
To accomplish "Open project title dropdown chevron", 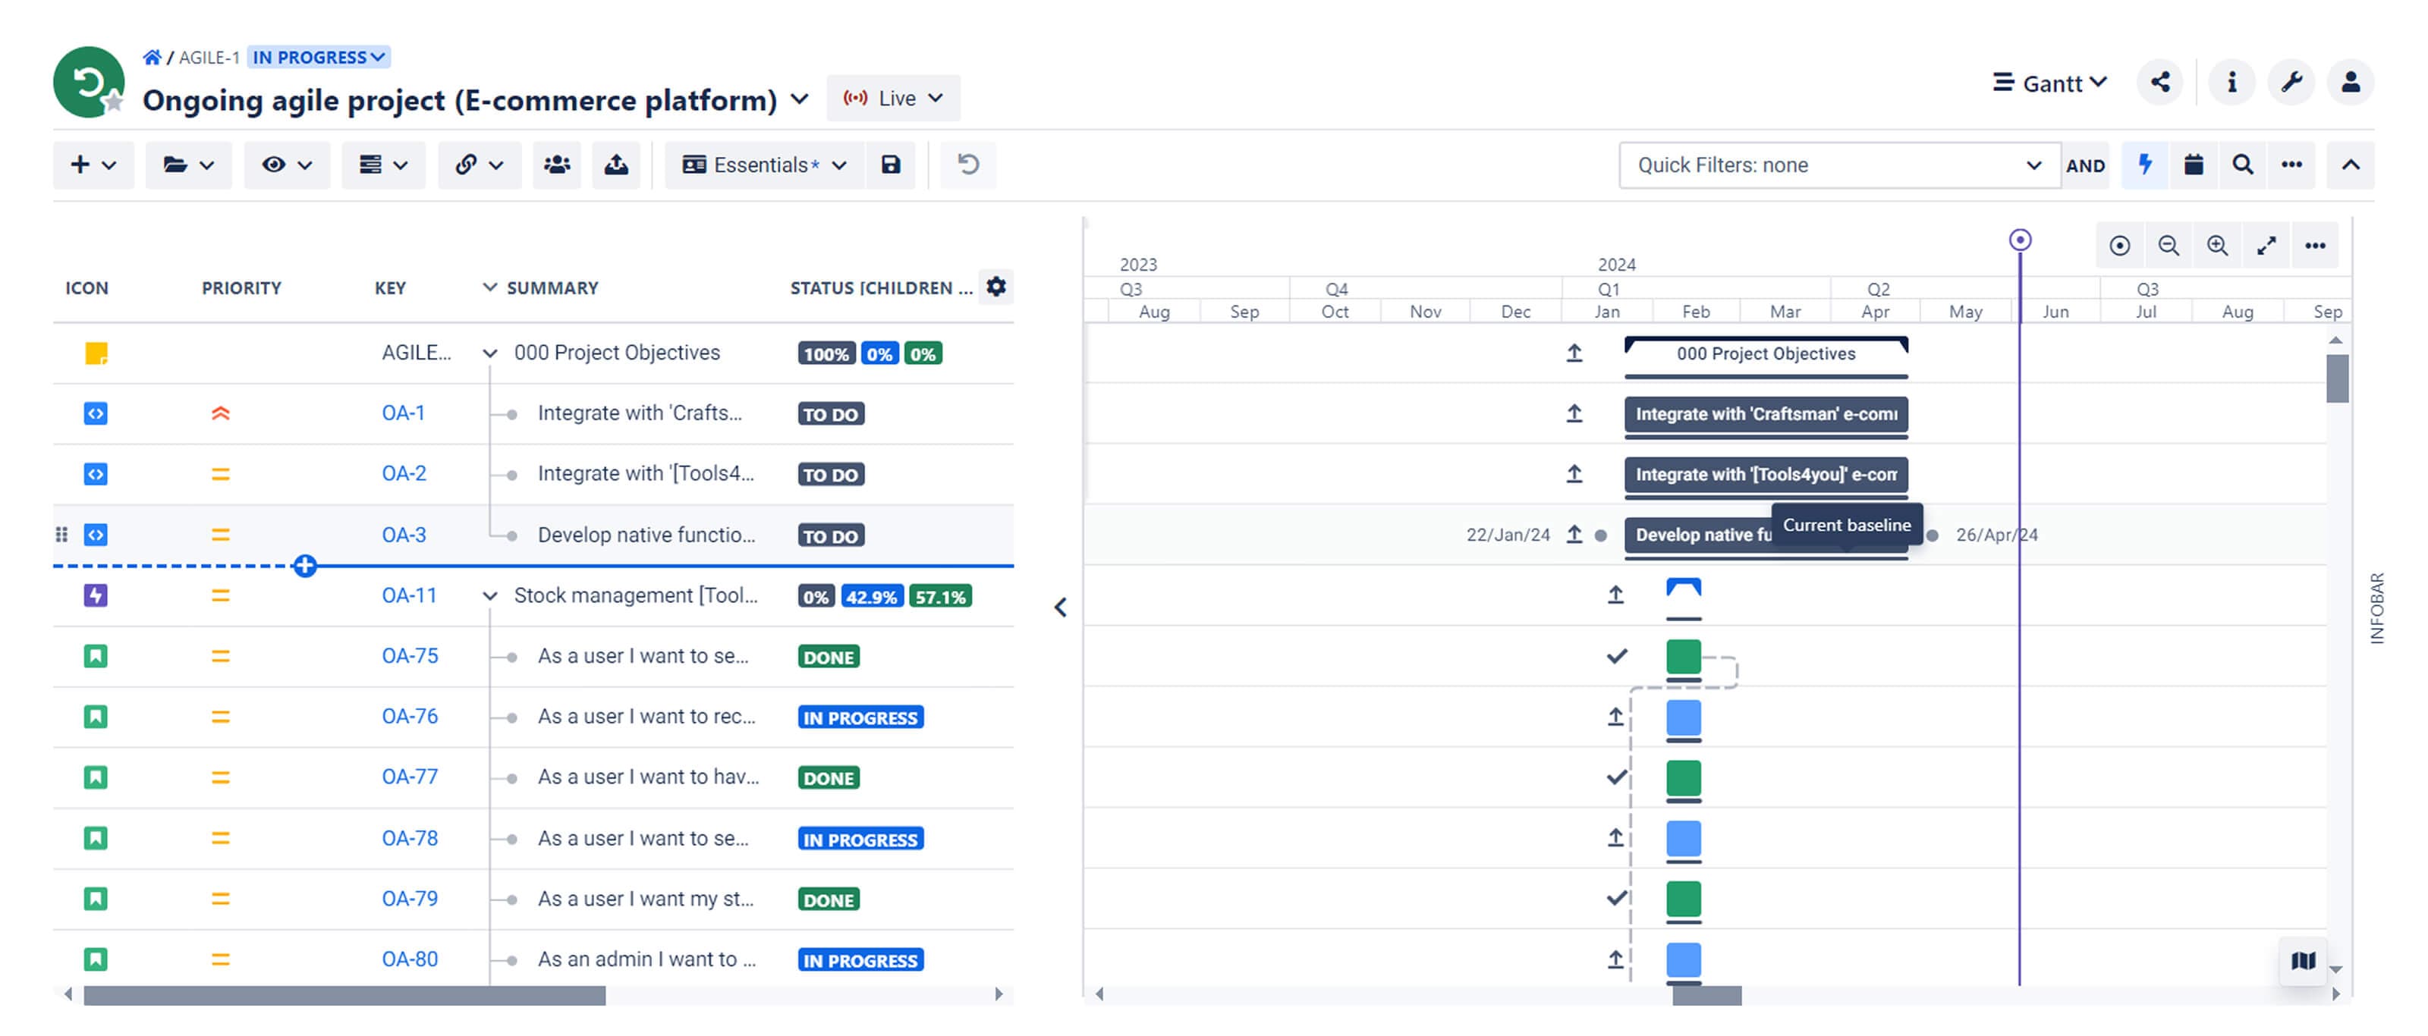I will pyautogui.click(x=799, y=99).
